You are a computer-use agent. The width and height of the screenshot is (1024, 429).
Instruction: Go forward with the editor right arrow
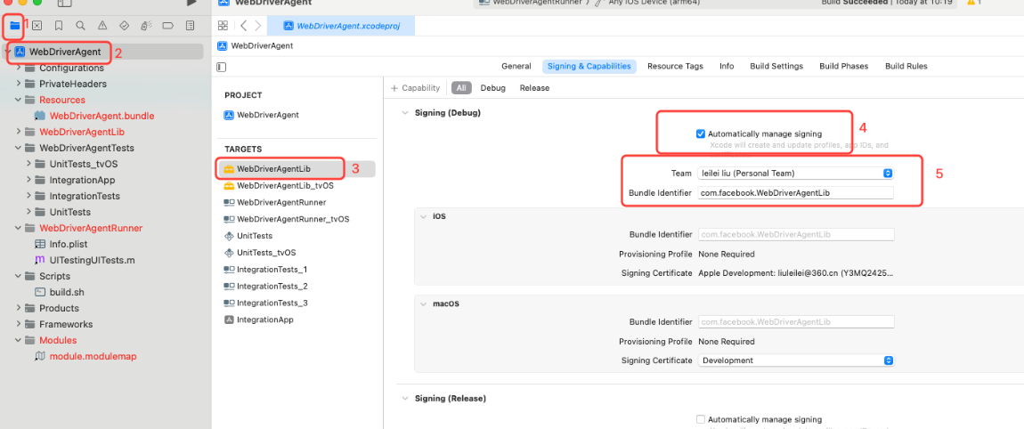point(258,26)
